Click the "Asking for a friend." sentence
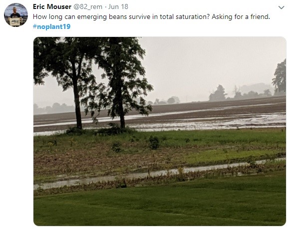Screen dimensions: 290x229 point(241,17)
